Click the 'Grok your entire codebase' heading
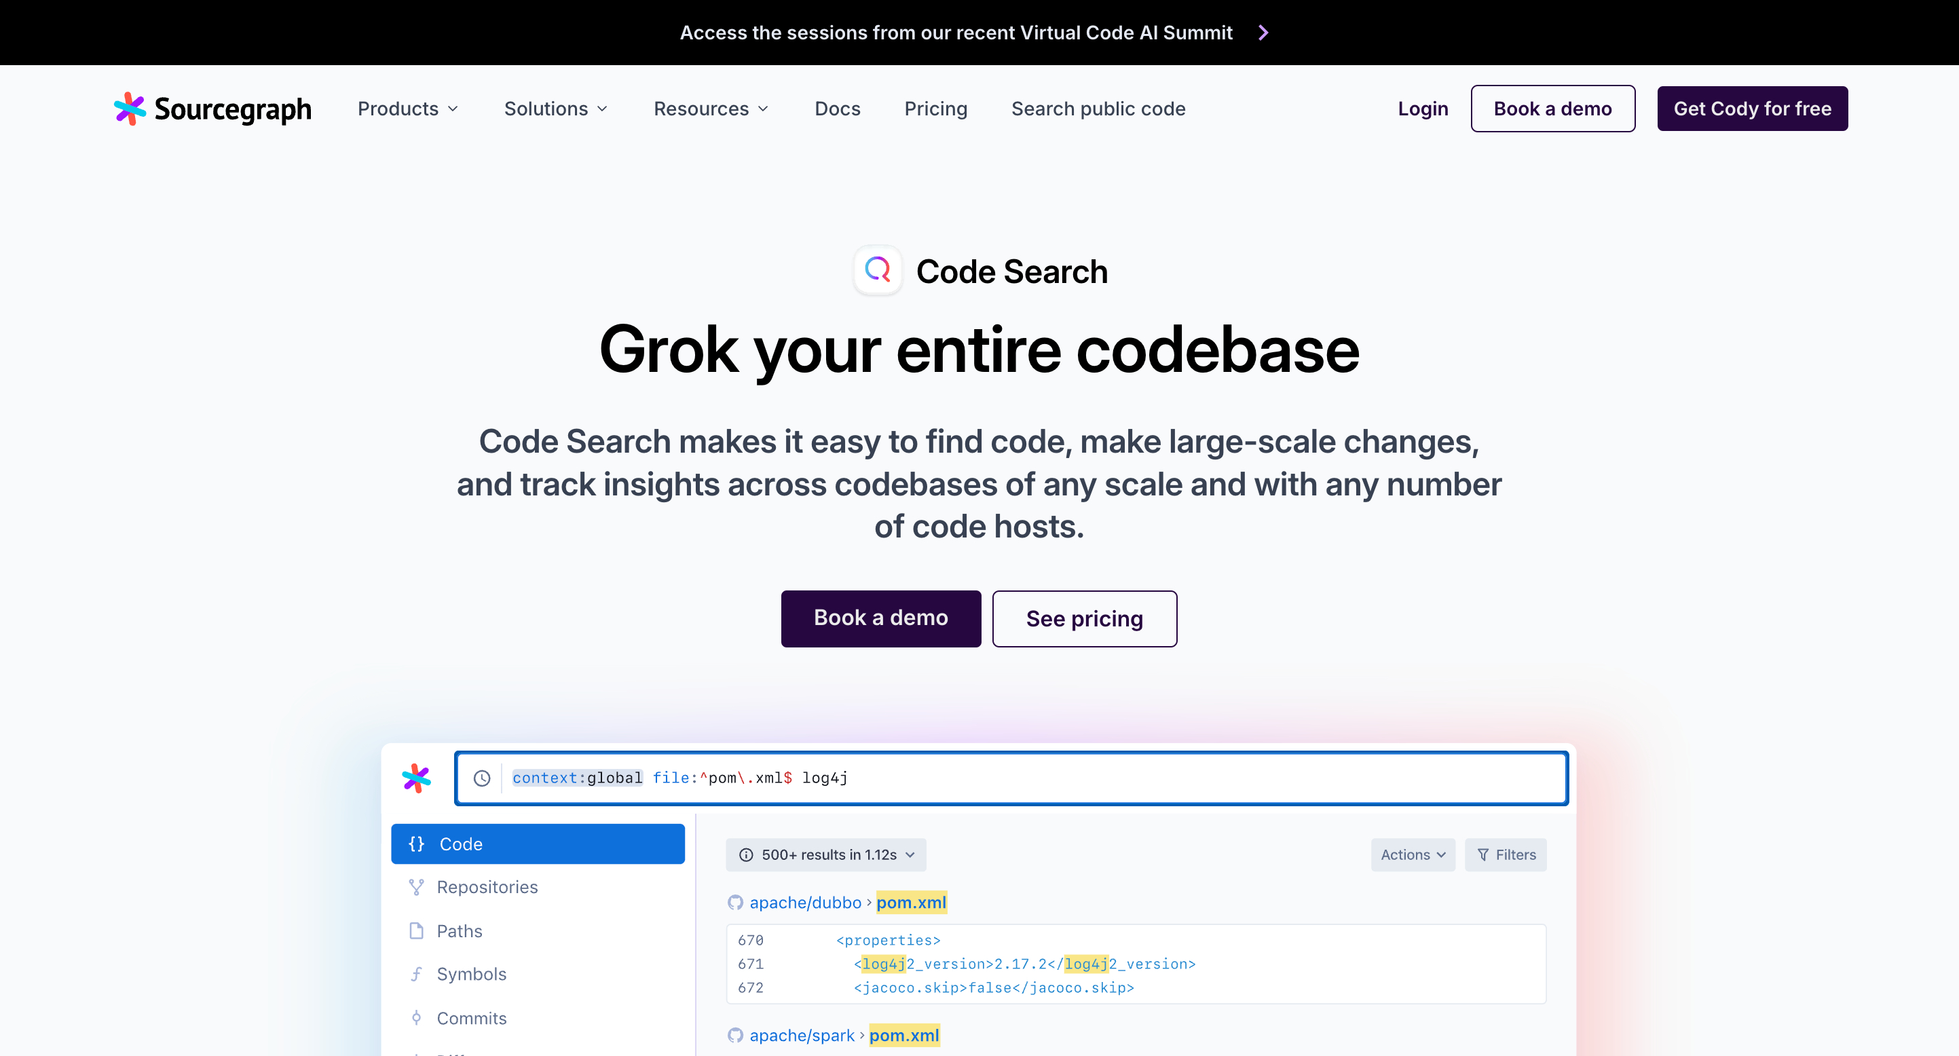Image resolution: width=1959 pixels, height=1056 pixels. coord(979,350)
